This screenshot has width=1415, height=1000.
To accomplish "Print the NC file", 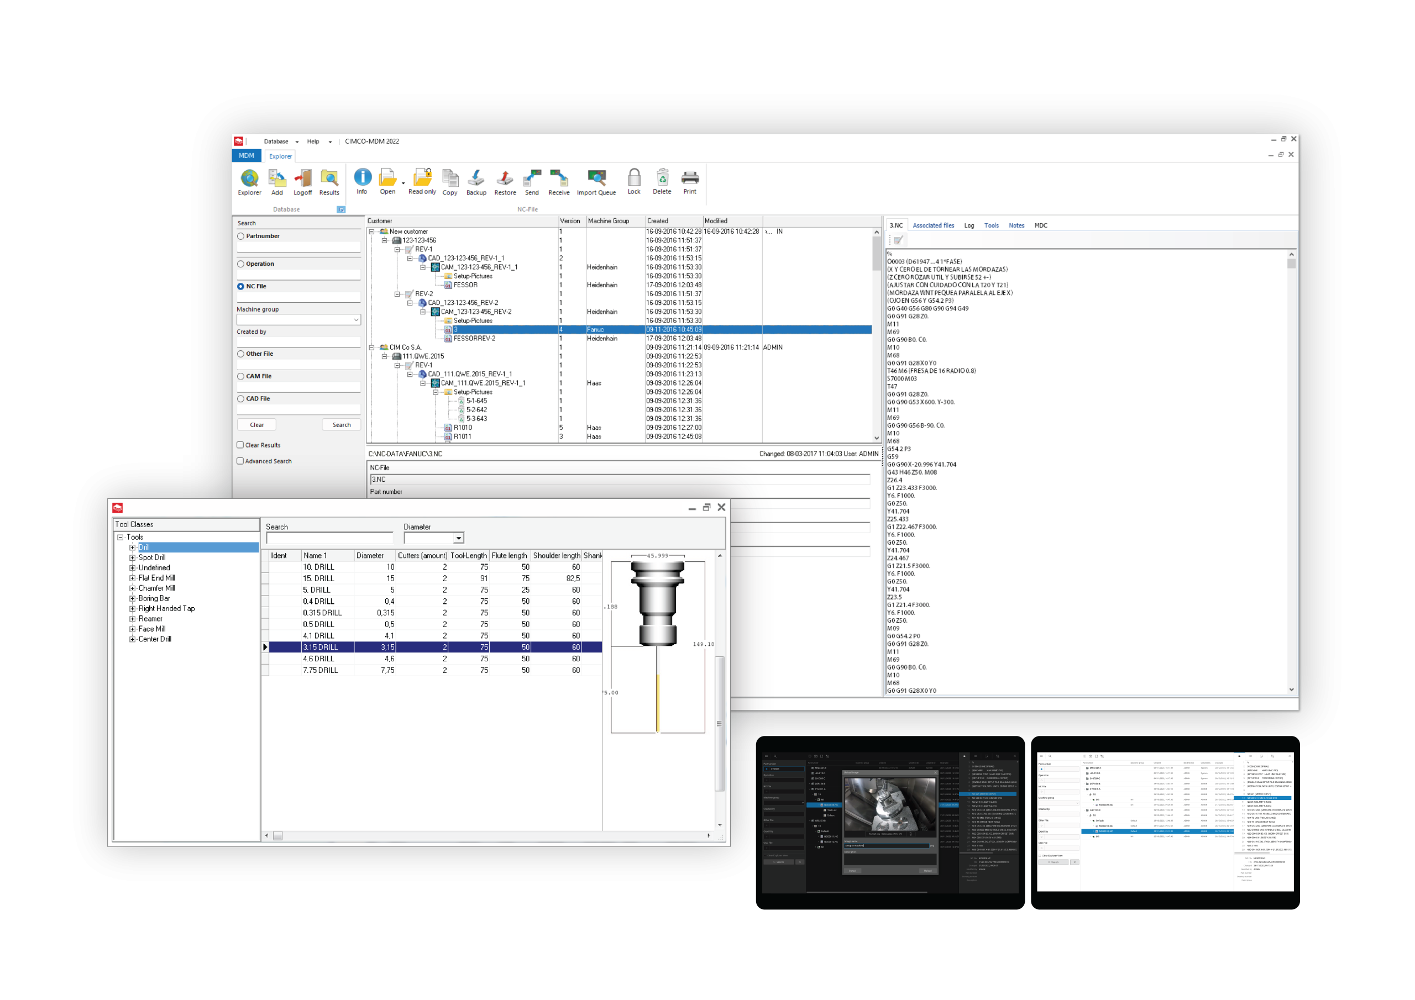I will pyautogui.click(x=690, y=182).
